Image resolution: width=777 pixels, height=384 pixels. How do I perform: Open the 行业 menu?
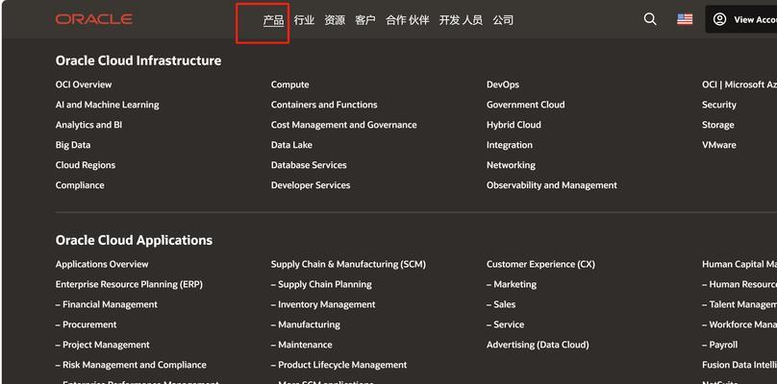tap(304, 20)
